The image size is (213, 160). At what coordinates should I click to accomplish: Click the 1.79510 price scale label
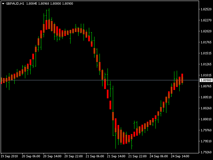click(206, 141)
